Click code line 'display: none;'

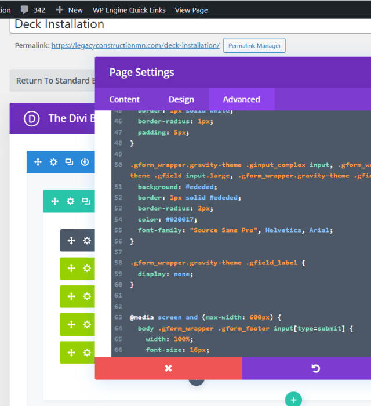tap(165, 274)
